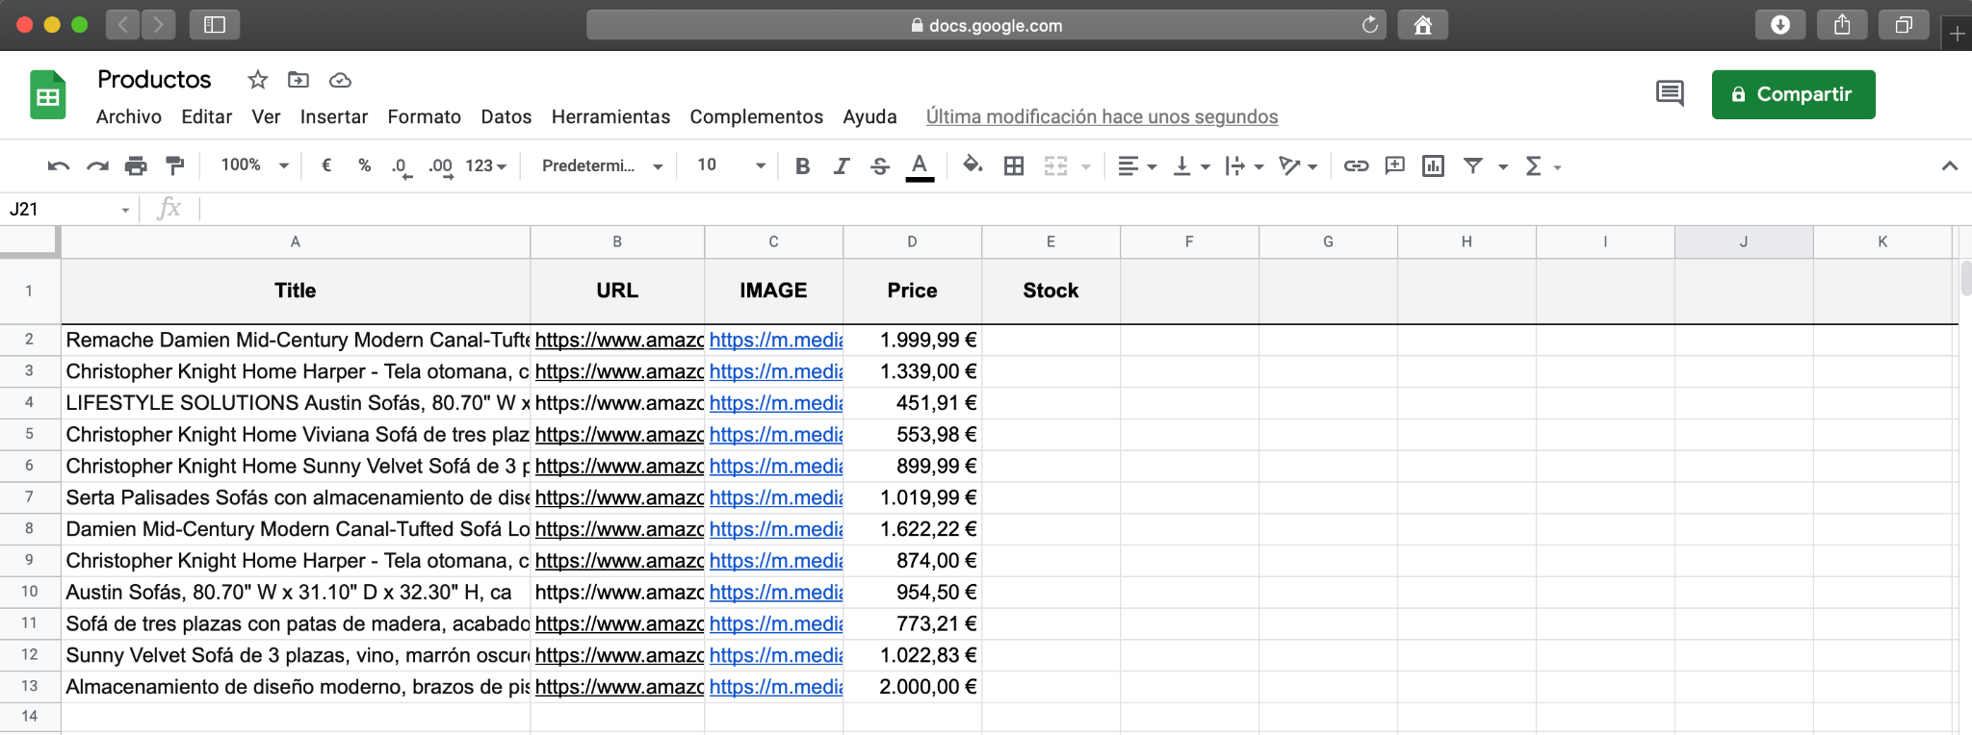Open comment history icon
Screen dimensions: 1972x735
[x=1670, y=93]
